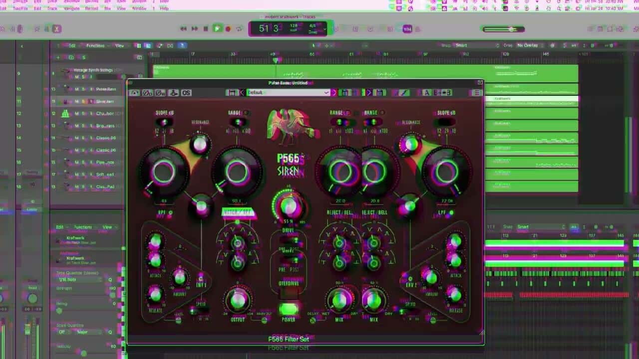Click the OS oversampling button
639x359 pixels.
pyautogui.click(x=186, y=93)
